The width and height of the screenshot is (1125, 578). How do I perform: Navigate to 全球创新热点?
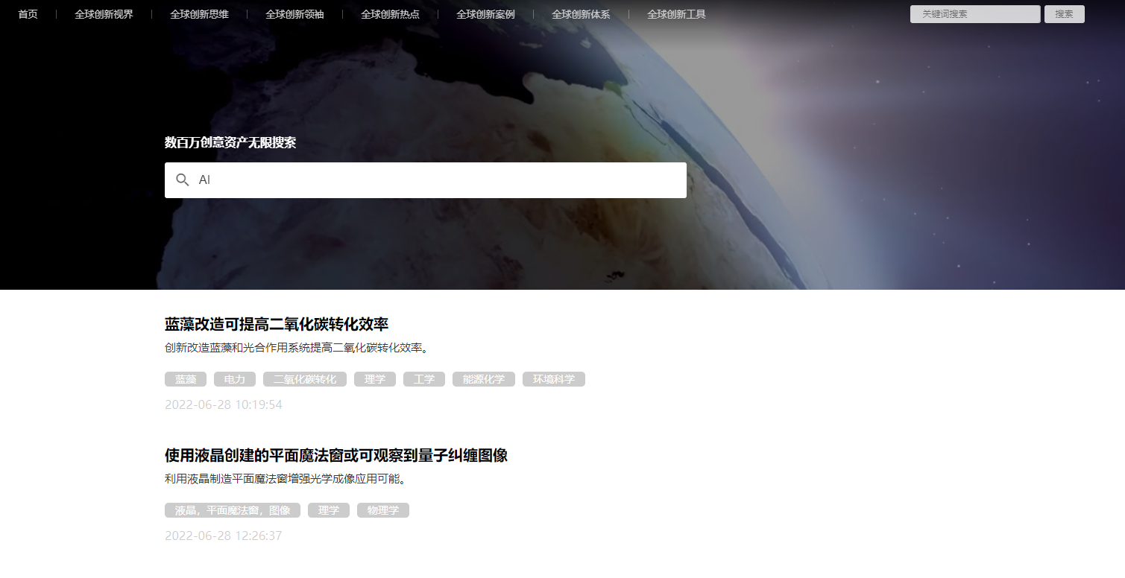[390, 14]
